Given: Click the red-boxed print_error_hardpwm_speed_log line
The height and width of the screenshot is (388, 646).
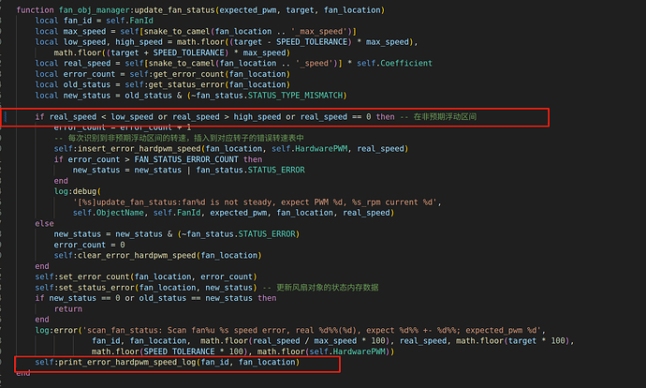Looking at the screenshot, I should pyautogui.click(x=168, y=362).
